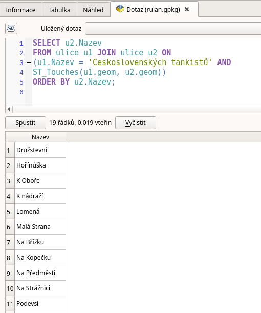Select the Malá Strana cell
Image resolution: width=261 pixels, height=313 pixels.
tap(40, 227)
